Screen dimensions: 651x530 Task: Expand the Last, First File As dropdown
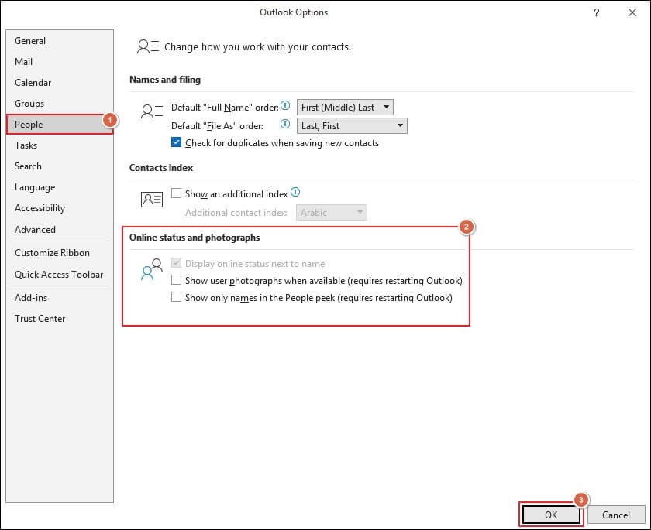353,125
